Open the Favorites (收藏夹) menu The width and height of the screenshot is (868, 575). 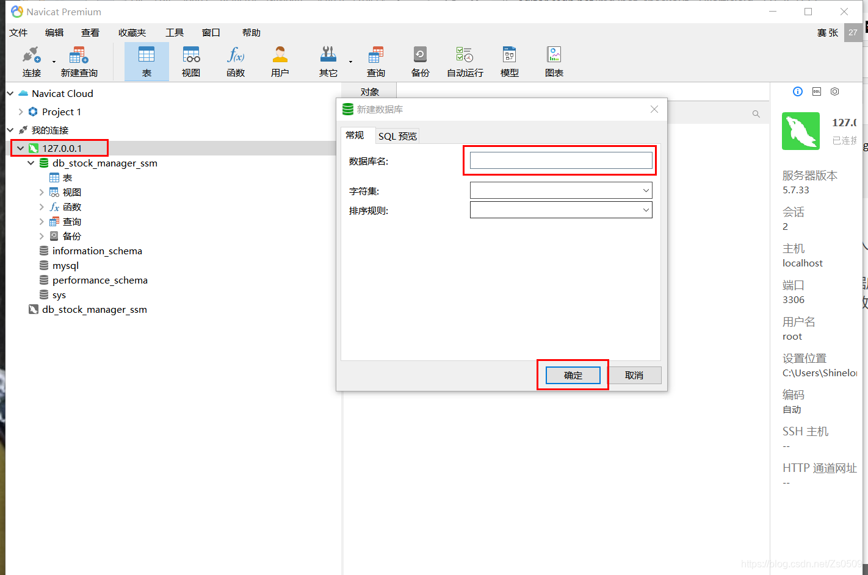coord(132,32)
